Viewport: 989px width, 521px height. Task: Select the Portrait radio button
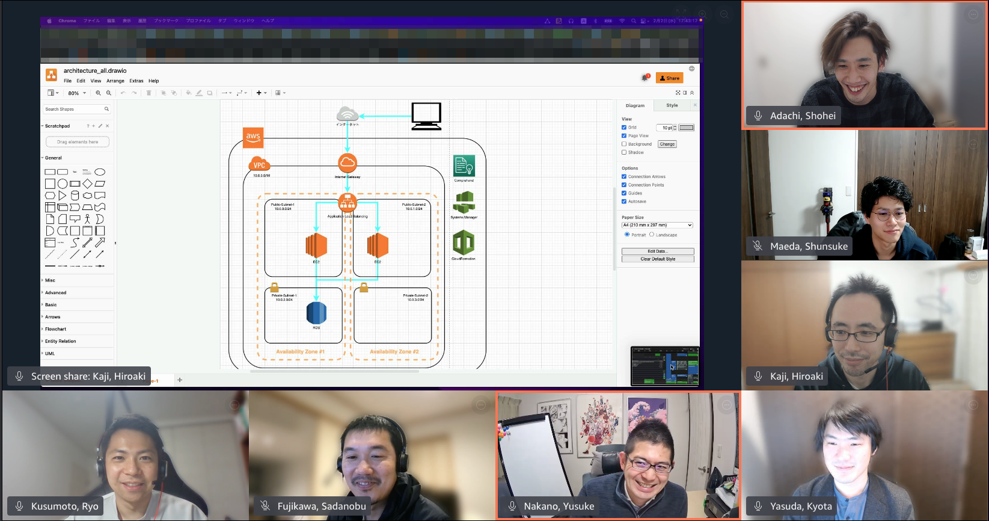click(x=627, y=235)
